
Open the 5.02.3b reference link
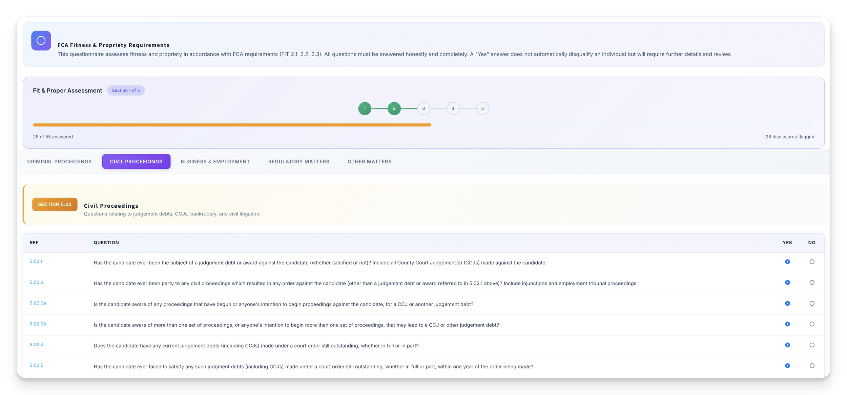point(38,324)
